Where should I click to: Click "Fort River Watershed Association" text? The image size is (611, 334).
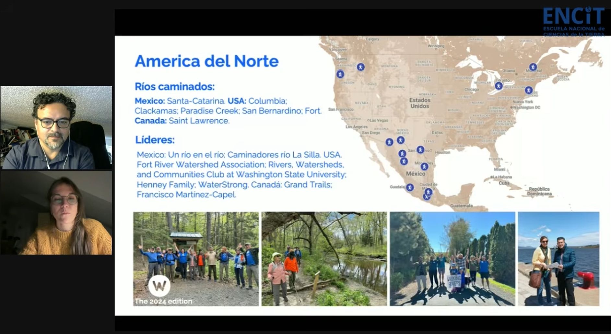point(201,164)
